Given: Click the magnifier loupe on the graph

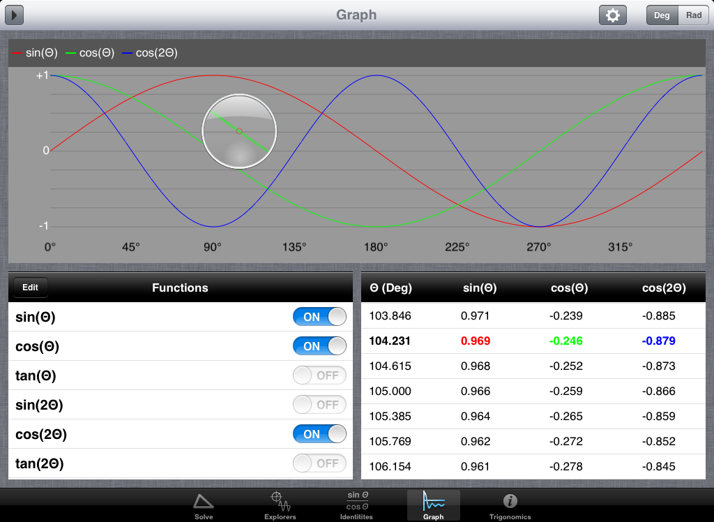Looking at the screenshot, I should [x=239, y=131].
